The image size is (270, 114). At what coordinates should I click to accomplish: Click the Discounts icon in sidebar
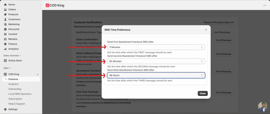6,29
